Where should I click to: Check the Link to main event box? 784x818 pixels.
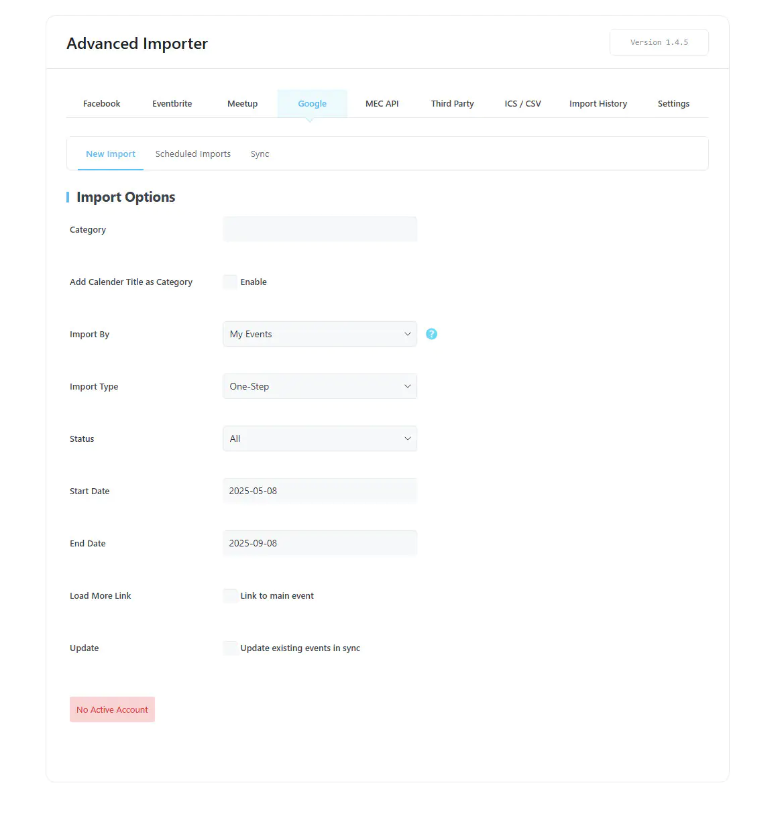(230, 595)
